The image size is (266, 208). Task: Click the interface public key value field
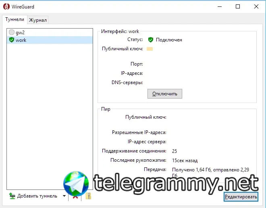pos(150,49)
